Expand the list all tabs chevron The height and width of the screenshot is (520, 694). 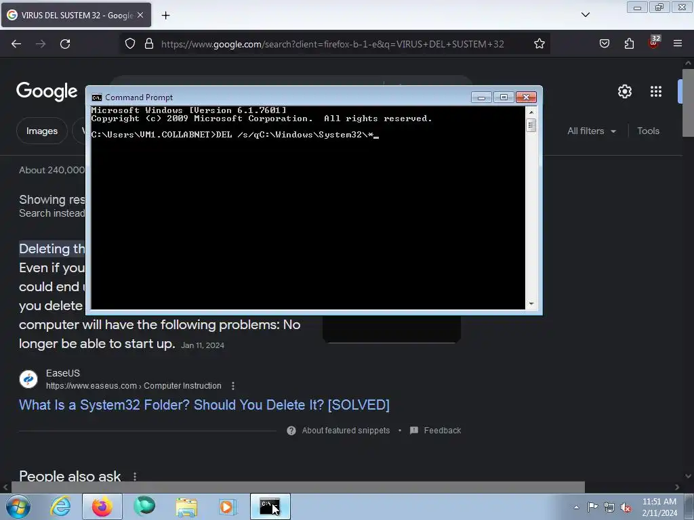(x=585, y=15)
